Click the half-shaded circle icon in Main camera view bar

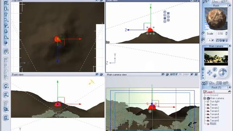pyautogui.click(x=192, y=74)
